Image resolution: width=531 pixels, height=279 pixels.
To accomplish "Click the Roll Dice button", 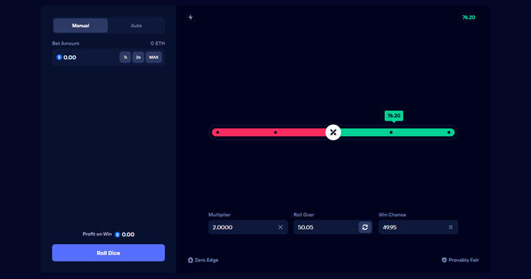I will coord(108,252).
